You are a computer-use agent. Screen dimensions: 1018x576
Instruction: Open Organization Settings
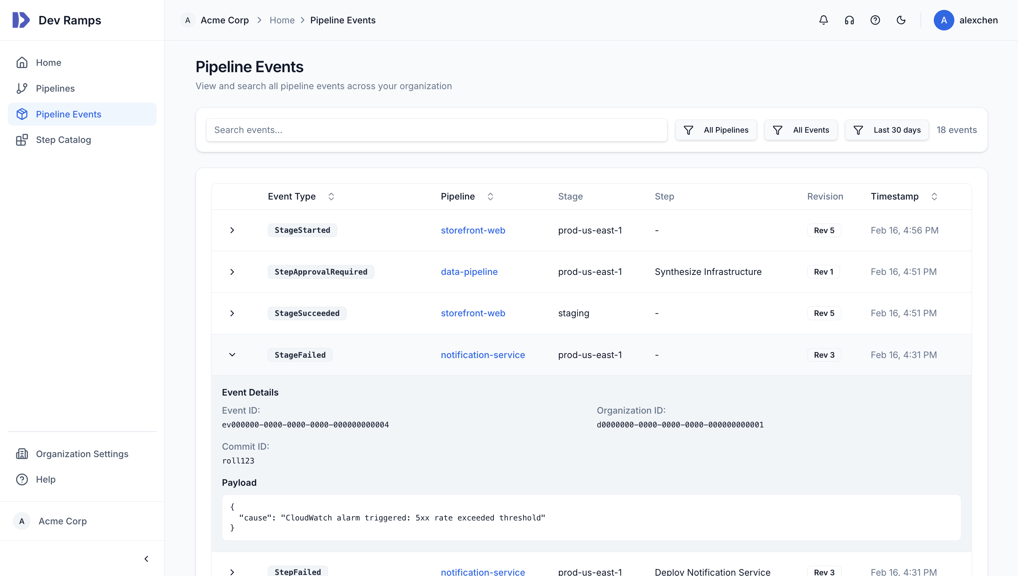click(82, 454)
